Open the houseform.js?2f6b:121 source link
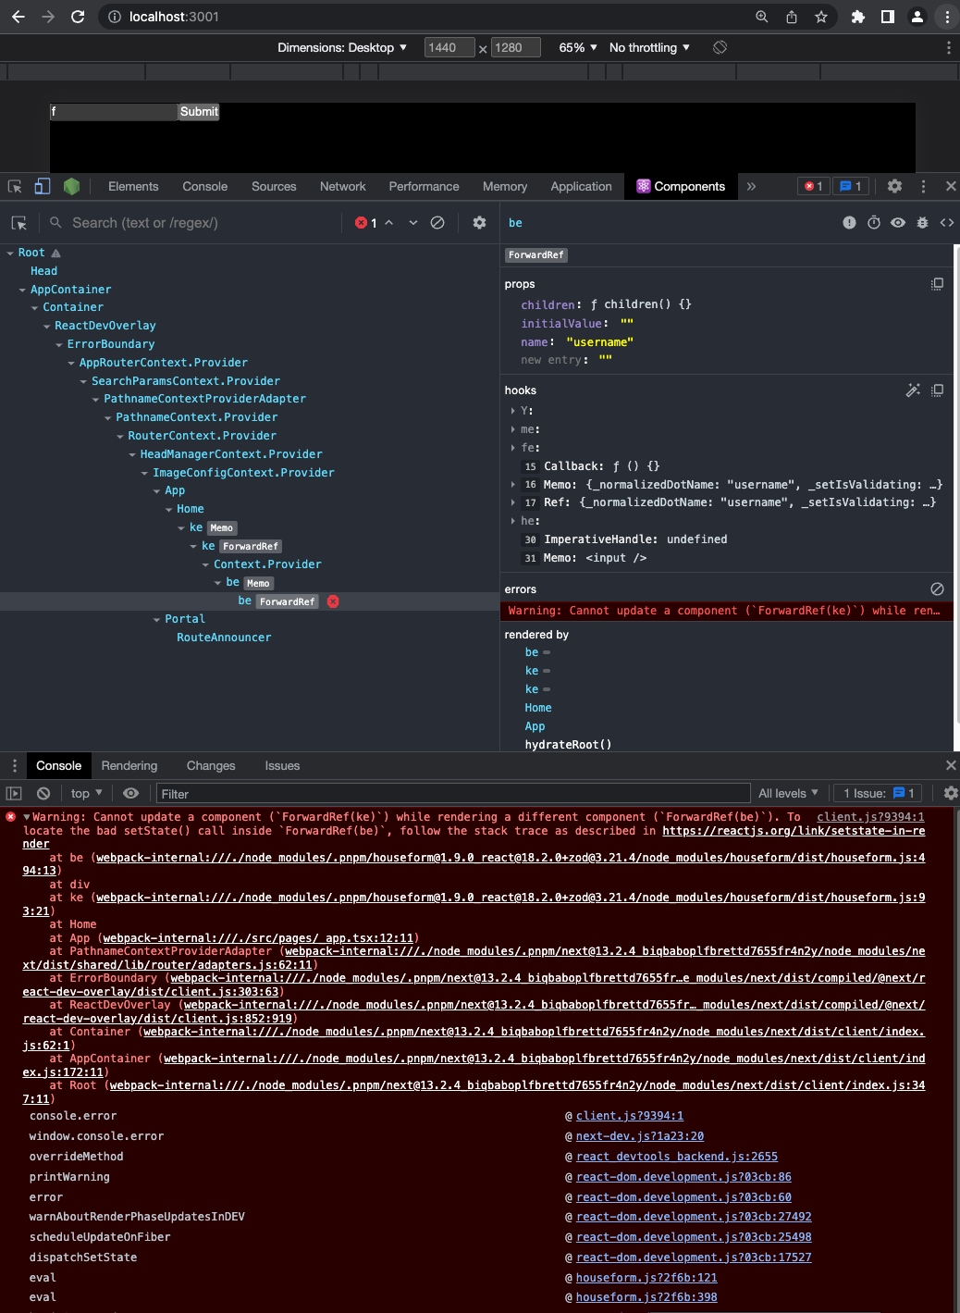This screenshot has height=1313, width=960. click(x=646, y=1277)
